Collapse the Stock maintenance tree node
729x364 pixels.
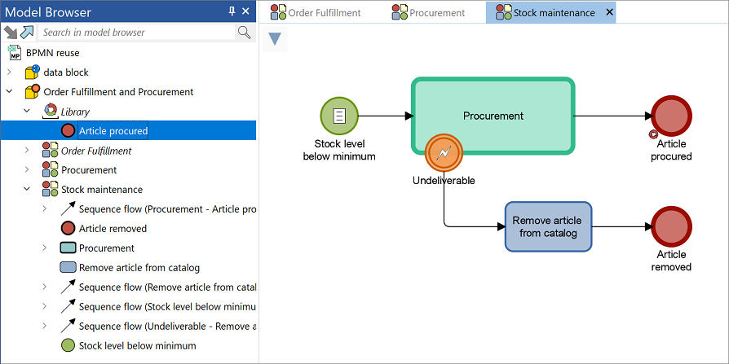pyautogui.click(x=27, y=190)
